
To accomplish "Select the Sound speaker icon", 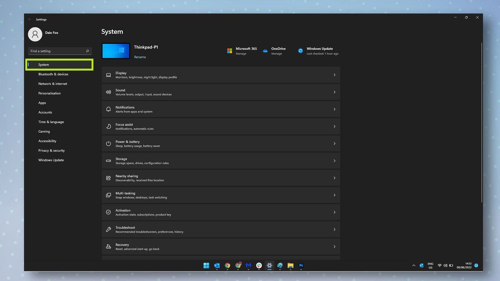I will coord(109,92).
